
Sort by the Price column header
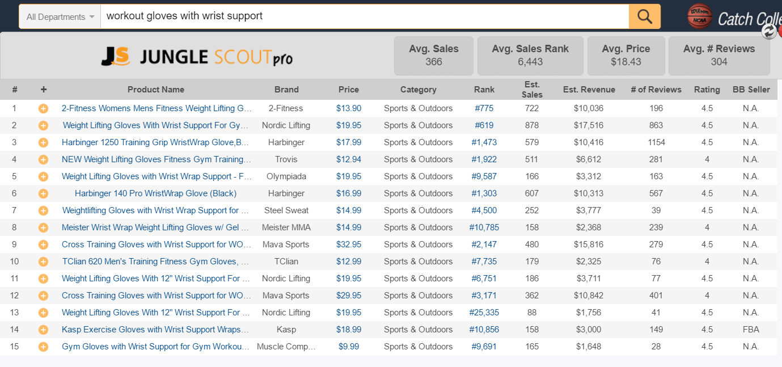point(349,90)
